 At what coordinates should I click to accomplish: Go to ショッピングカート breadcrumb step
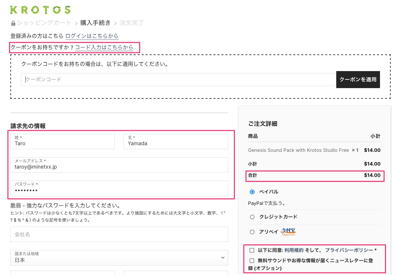tap(44, 23)
